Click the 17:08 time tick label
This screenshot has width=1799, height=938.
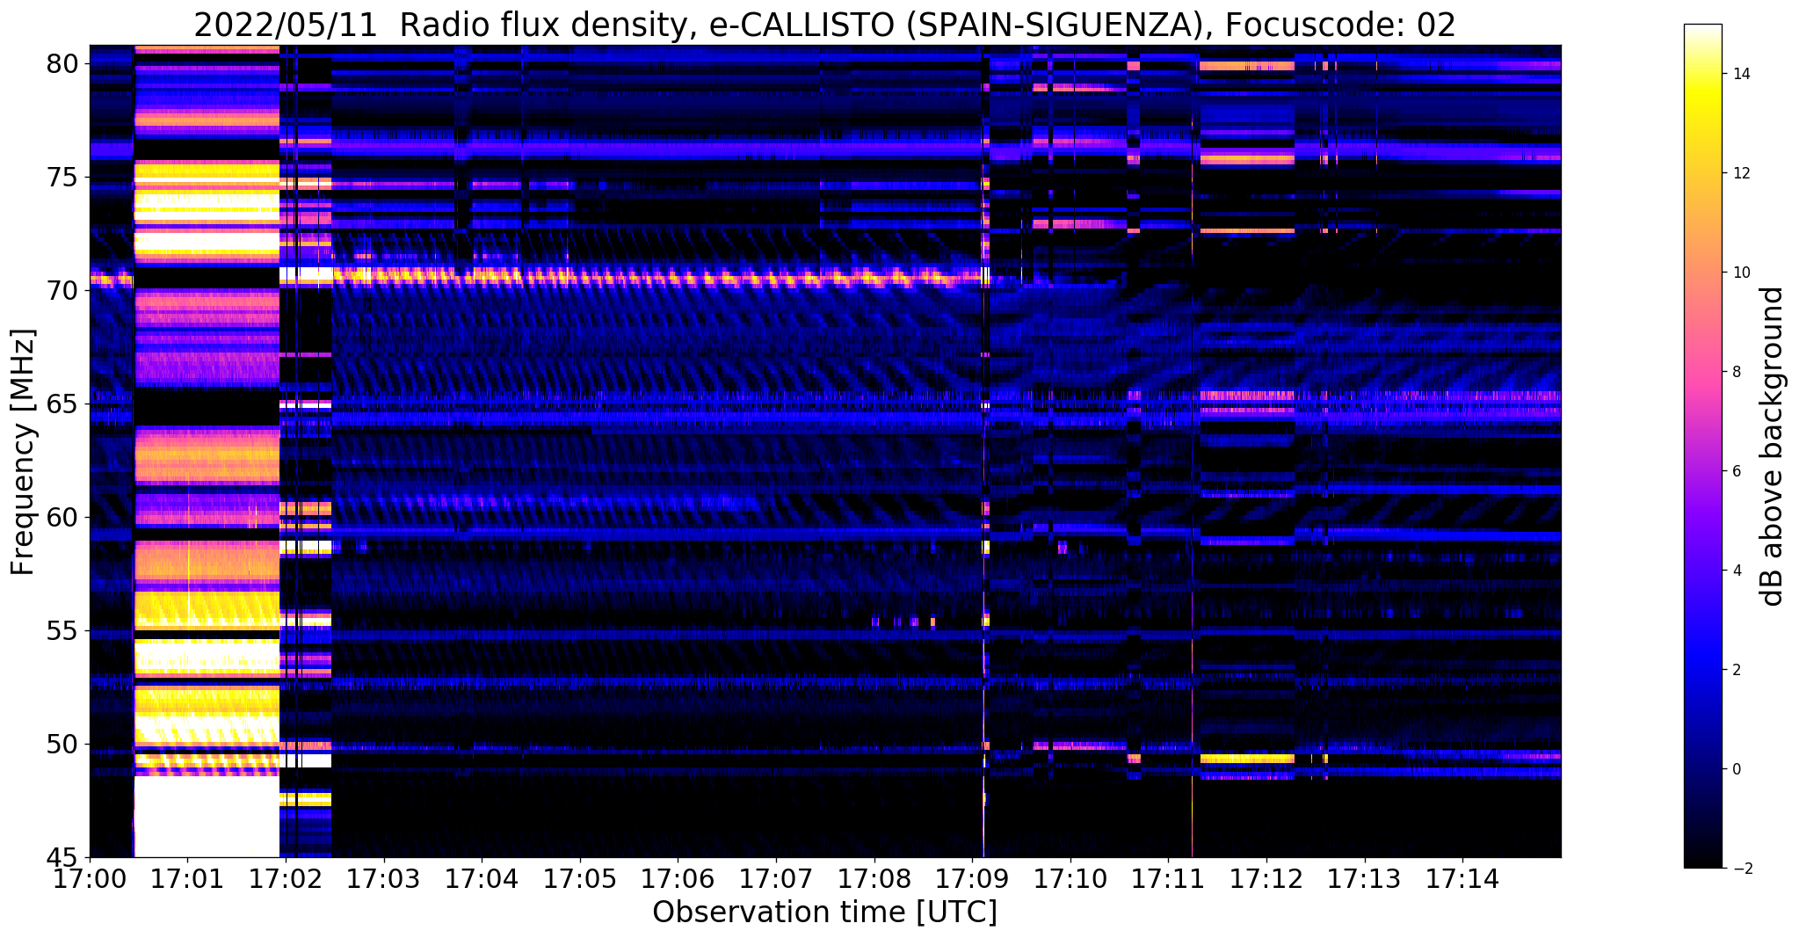coord(874,878)
